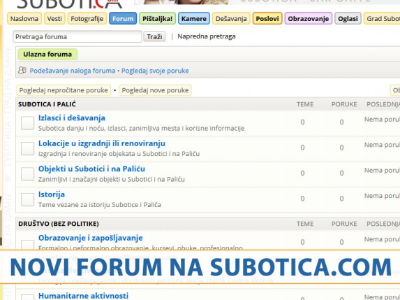Select the Forum tab
The width and height of the screenshot is (400, 300).
(x=123, y=19)
